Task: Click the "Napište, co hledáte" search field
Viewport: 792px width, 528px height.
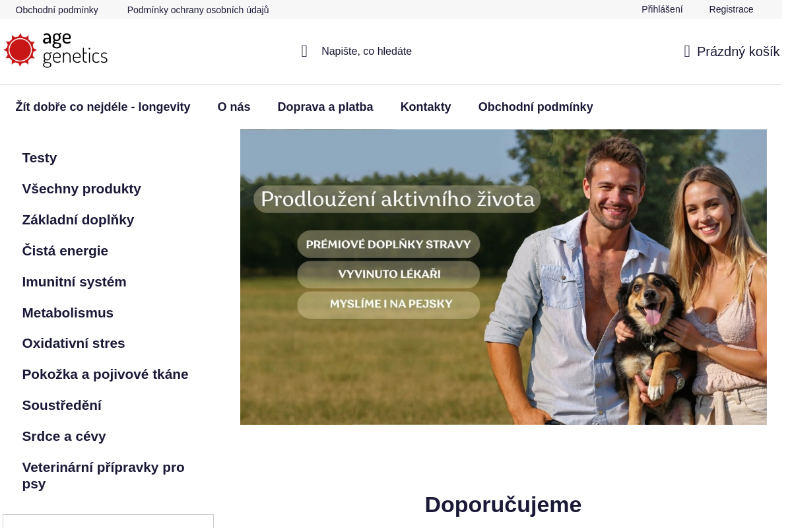Action: (366, 51)
